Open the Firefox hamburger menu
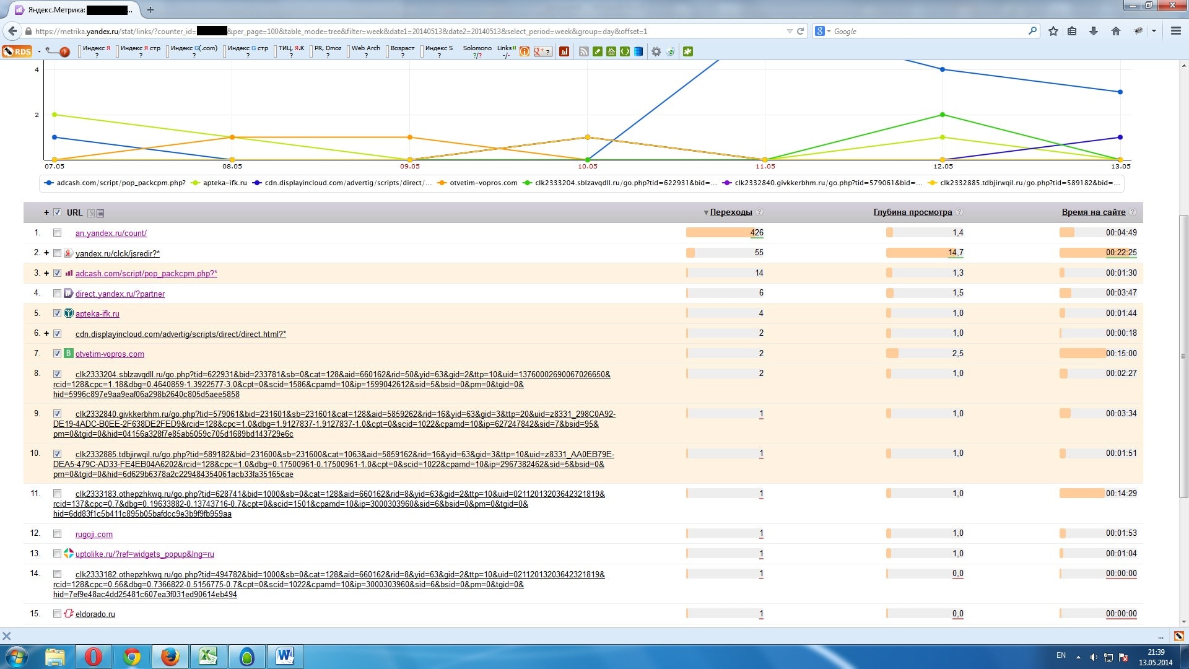Viewport: 1189px width, 669px height. tap(1175, 31)
